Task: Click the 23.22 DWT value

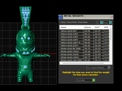Action: click(98, 34)
